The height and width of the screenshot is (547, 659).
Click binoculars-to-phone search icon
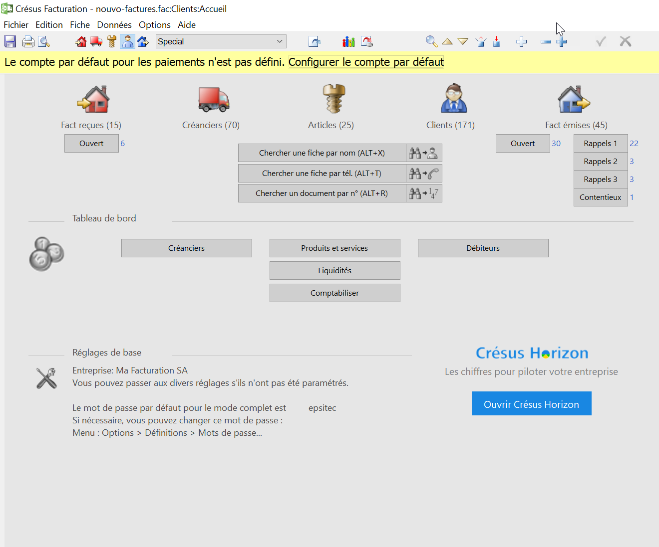pyautogui.click(x=424, y=173)
